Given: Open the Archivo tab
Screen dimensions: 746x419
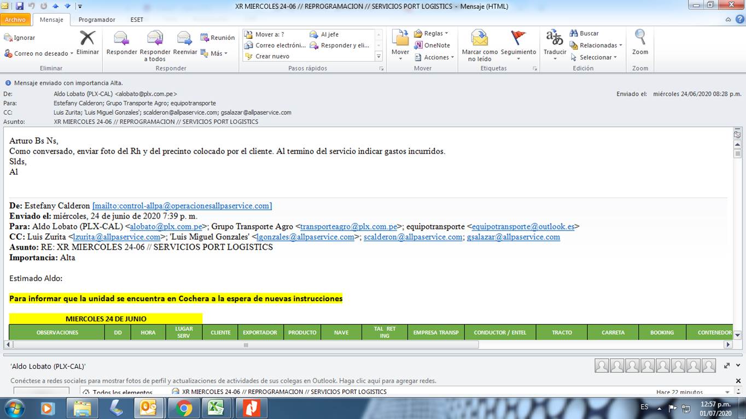Looking at the screenshot, I should click(x=15, y=20).
